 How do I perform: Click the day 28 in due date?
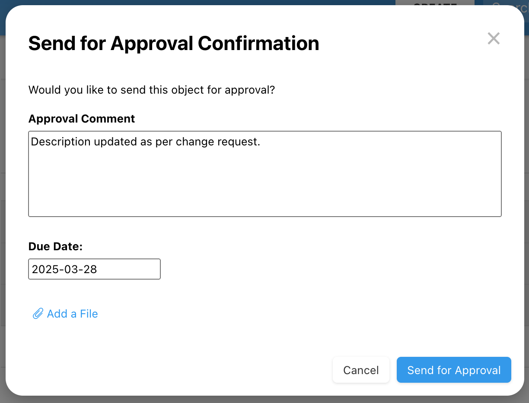point(90,269)
